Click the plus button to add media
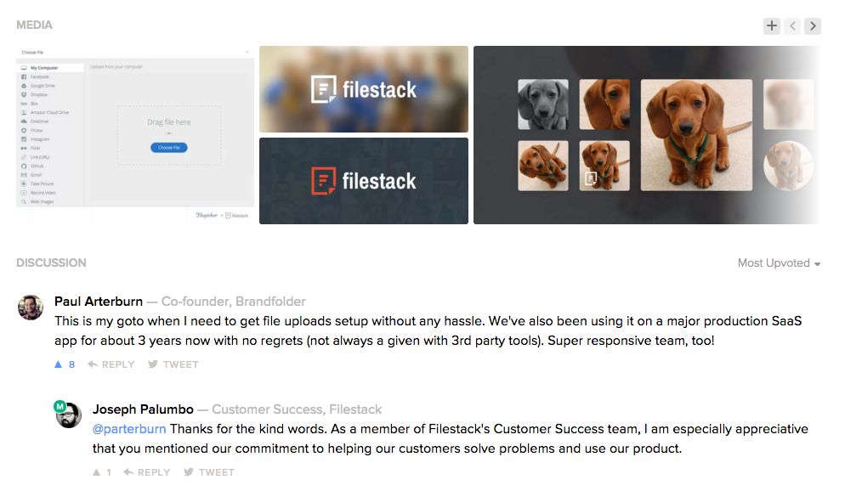Image resolution: width=845 pixels, height=491 pixels. point(771,25)
